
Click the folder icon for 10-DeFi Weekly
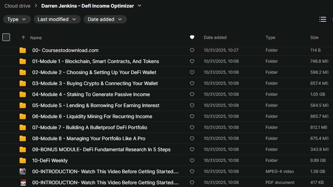[x=23, y=160]
